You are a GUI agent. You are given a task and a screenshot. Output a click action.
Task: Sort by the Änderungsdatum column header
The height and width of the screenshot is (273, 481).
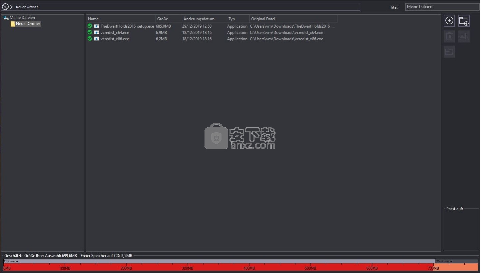tap(204, 19)
